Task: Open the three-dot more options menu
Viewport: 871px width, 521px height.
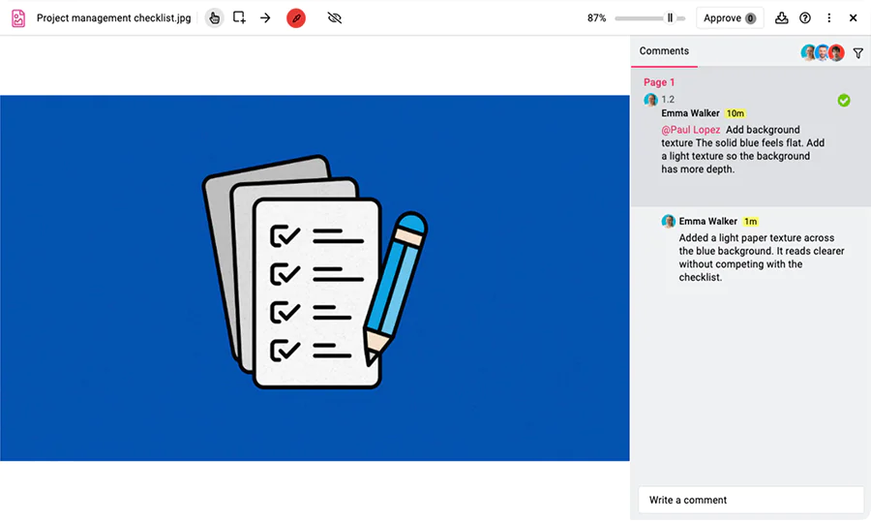Action: click(x=828, y=17)
